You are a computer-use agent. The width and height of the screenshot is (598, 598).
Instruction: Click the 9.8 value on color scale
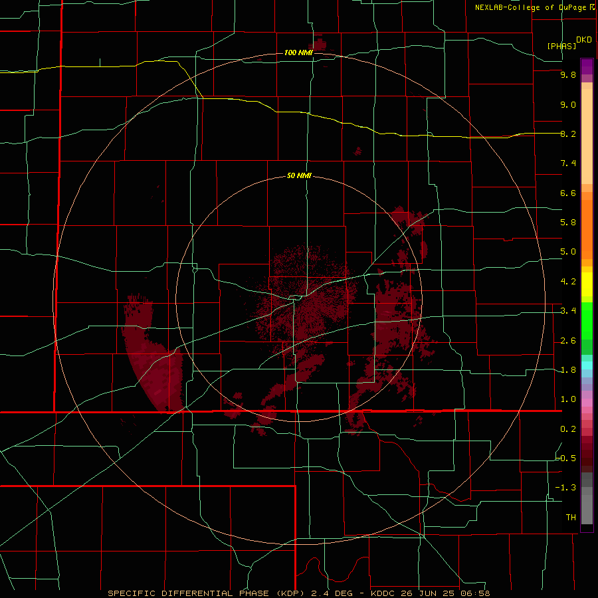pos(568,74)
